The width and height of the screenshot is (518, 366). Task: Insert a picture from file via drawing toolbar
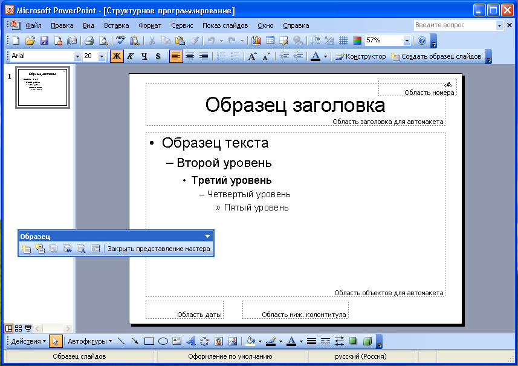click(233, 341)
